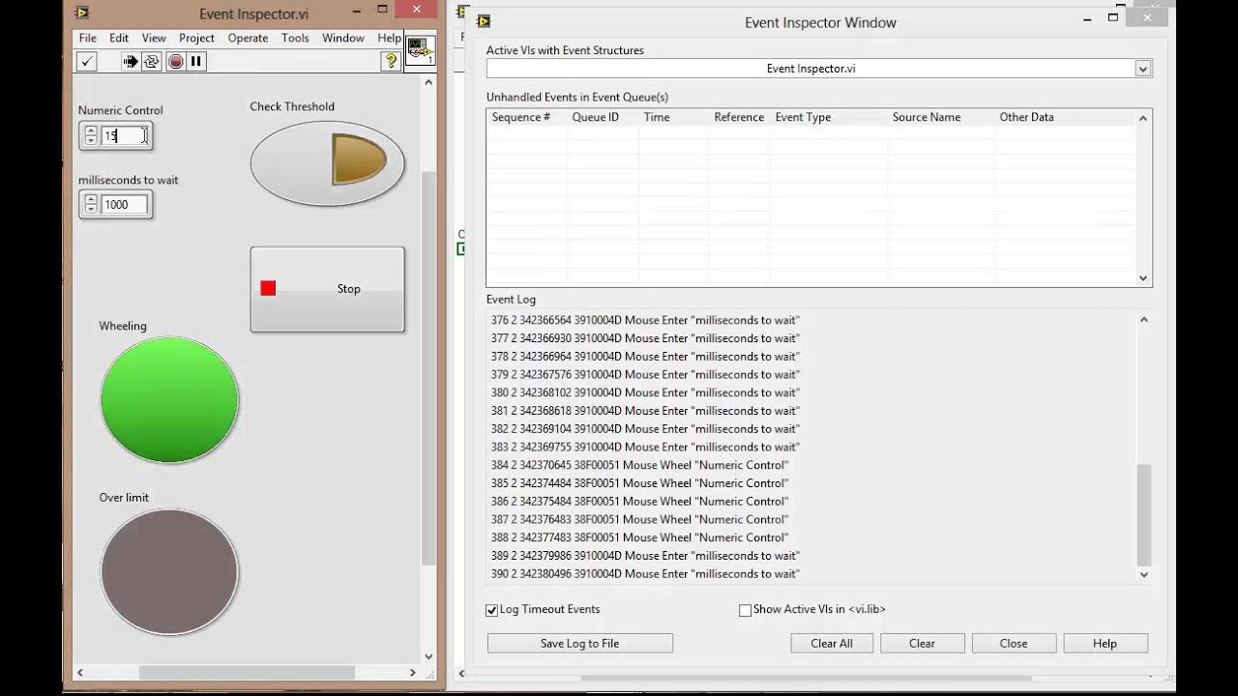Click the VI connector pane icon

point(420,50)
